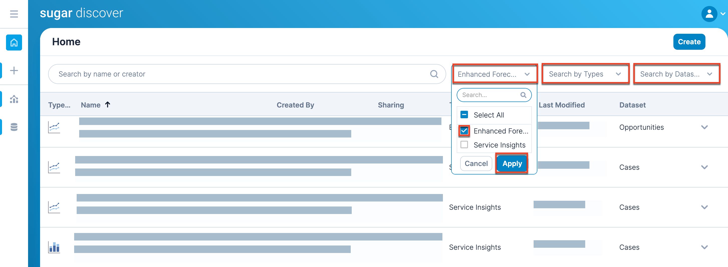Uncheck the Enhanced Forecasting checkbox
Screen dimensions: 728x267
[x=464, y=131]
